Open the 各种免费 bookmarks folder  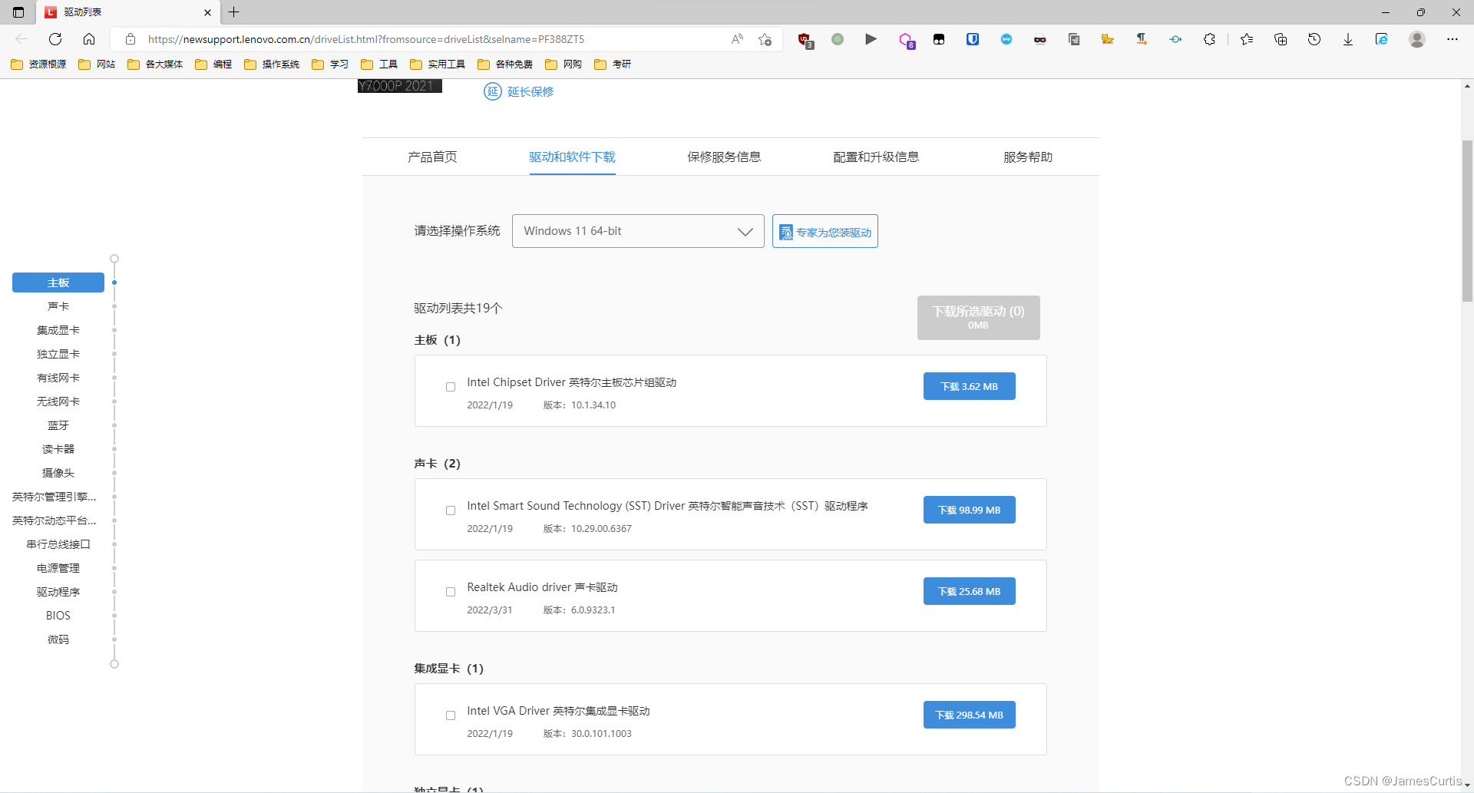tap(505, 64)
